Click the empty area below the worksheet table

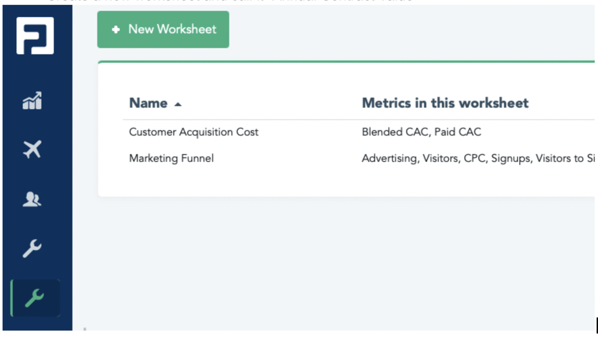(328, 256)
